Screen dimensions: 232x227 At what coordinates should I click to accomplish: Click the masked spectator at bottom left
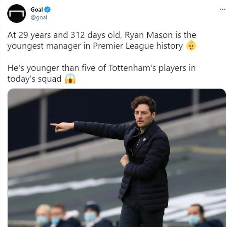[x=43, y=217]
